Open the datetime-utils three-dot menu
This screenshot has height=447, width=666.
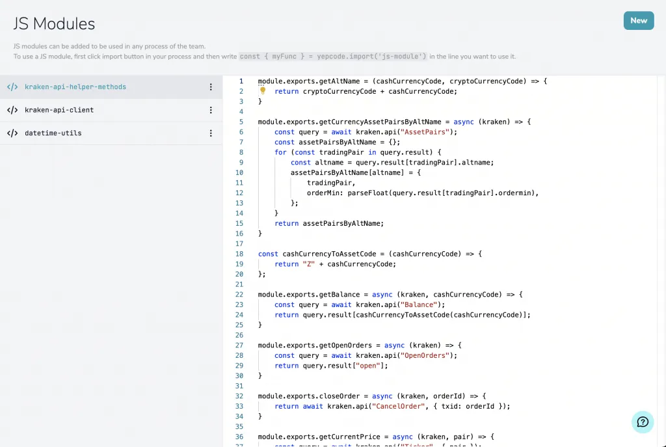211,133
